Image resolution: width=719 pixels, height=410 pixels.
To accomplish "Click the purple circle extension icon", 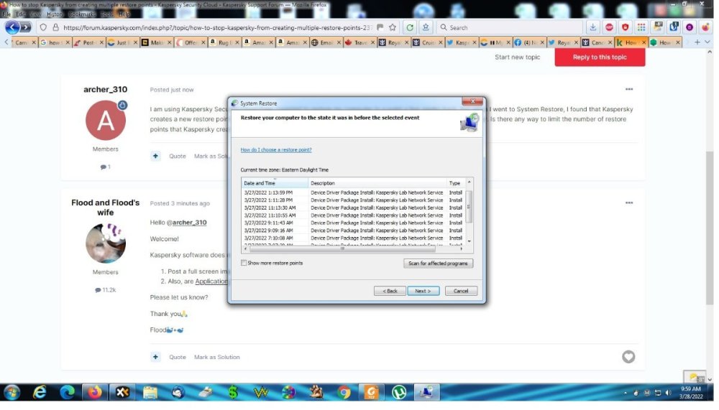I will tap(690, 27).
